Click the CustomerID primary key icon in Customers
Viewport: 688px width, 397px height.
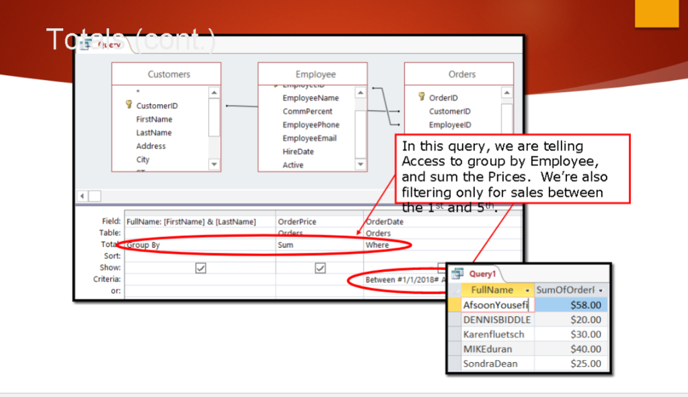[128, 104]
